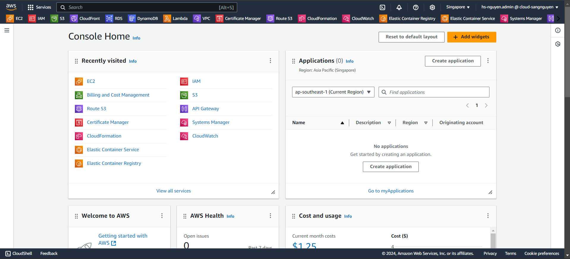Open CloudShell icon in top navigation bar
Image resolution: width=570 pixels, height=259 pixels.
382,7
